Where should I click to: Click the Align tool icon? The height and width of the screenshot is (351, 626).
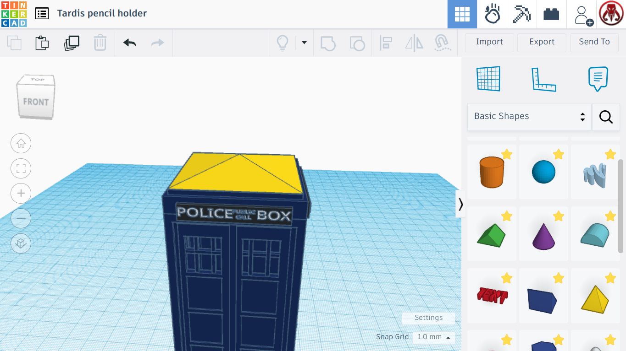[x=386, y=43]
